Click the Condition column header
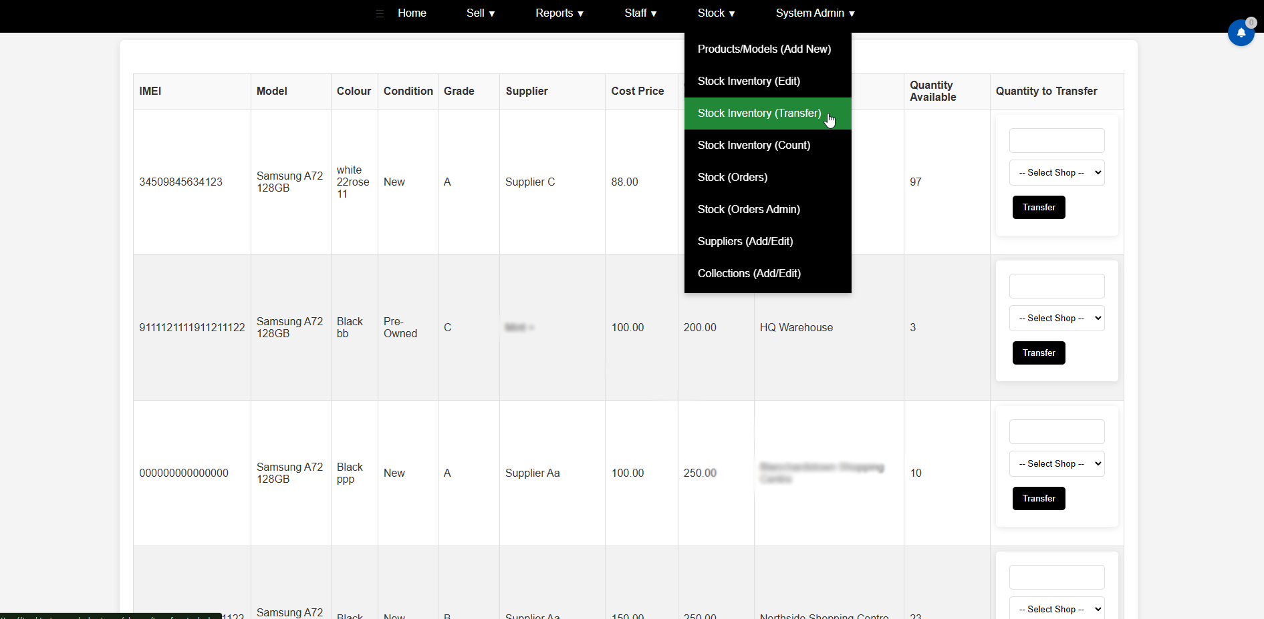Screen dimensions: 1264x619 point(408,91)
